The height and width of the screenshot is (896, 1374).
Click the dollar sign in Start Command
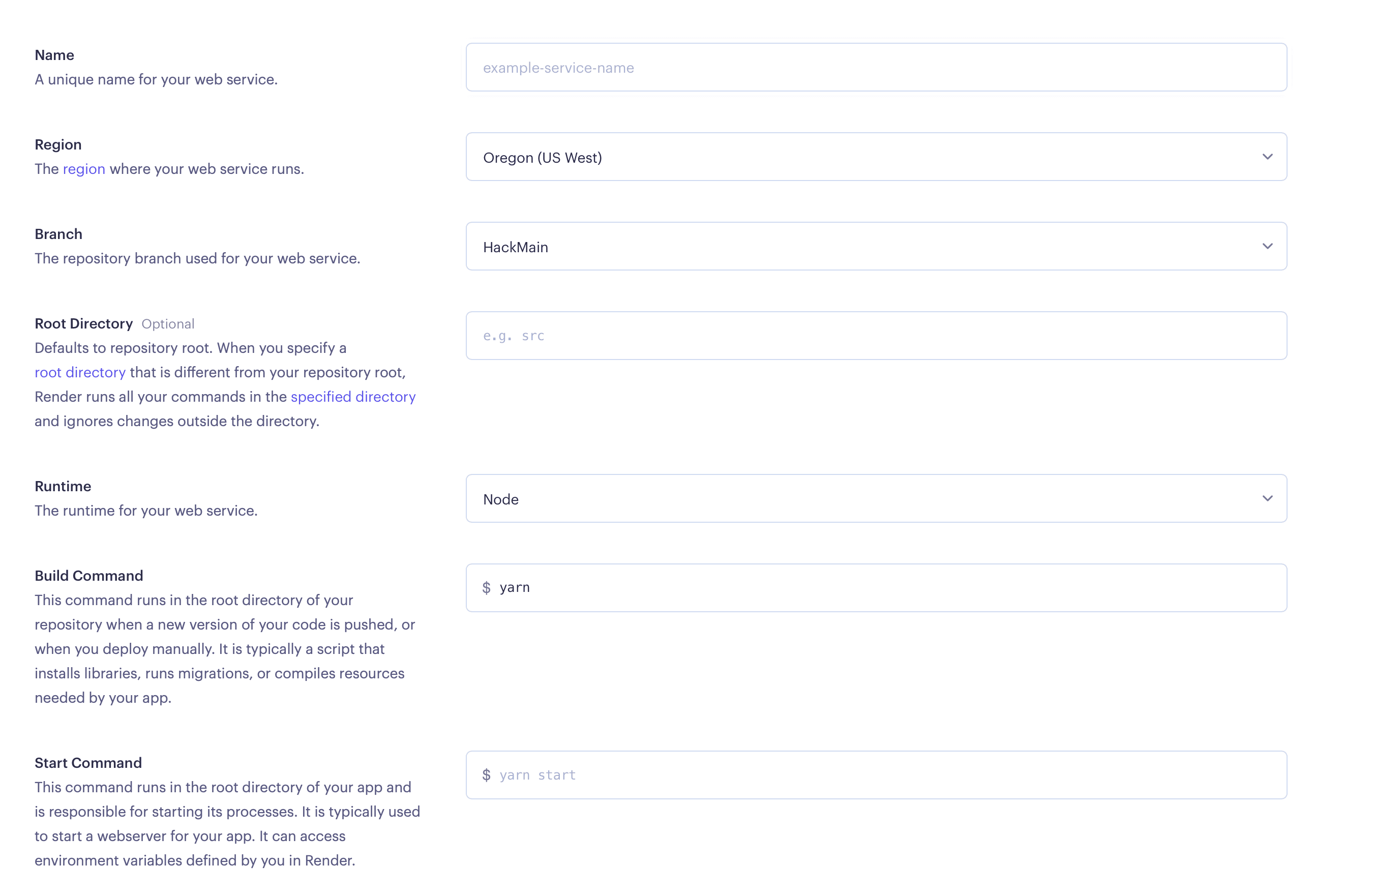(x=486, y=775)
